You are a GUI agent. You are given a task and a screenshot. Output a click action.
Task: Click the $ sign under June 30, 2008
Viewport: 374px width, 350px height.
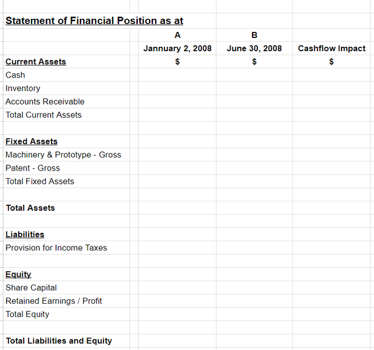[x=254, y=62]
